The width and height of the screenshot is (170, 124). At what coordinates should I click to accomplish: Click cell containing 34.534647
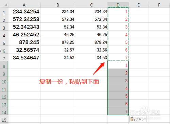(24, 57)
